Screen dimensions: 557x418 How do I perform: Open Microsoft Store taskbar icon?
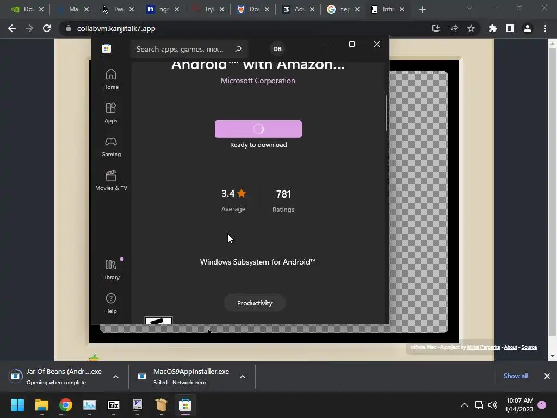pyautogui.click(x=185, y=405)
